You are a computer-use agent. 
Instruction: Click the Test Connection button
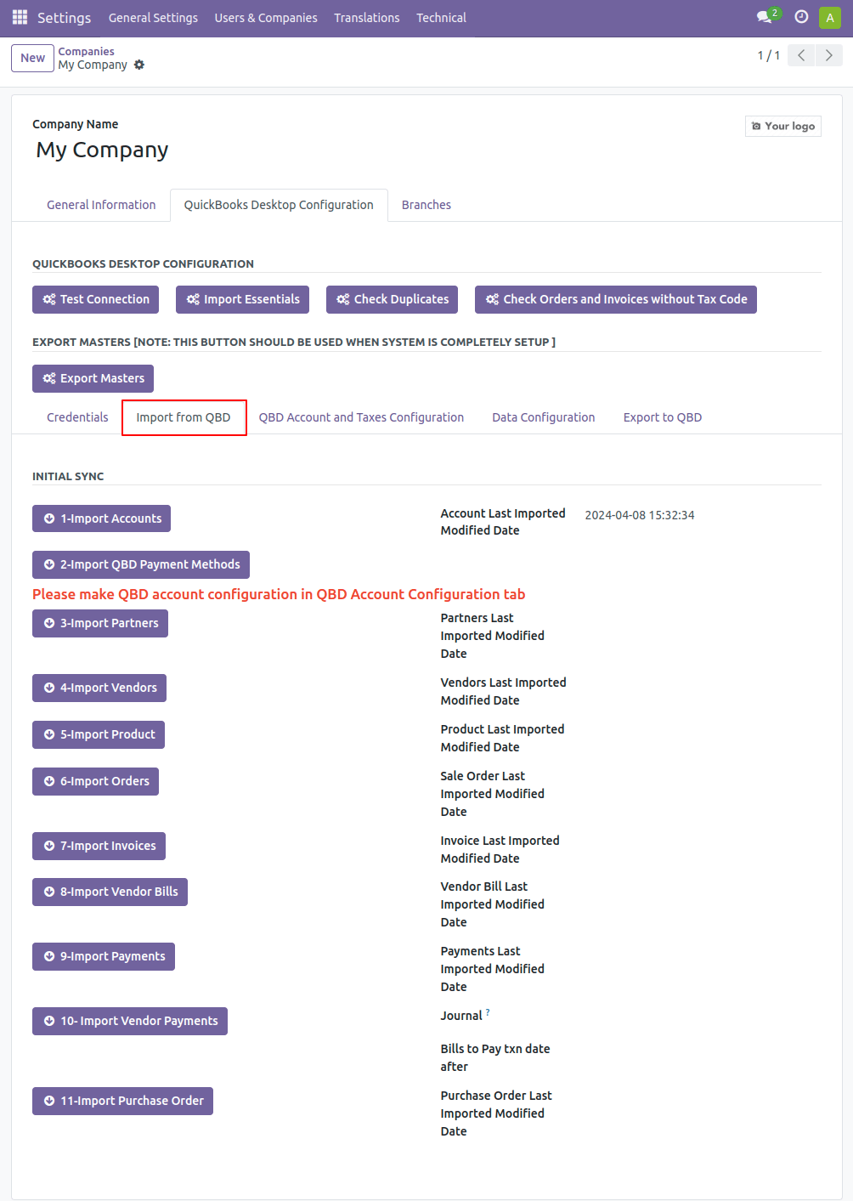(x=96, y=299)
